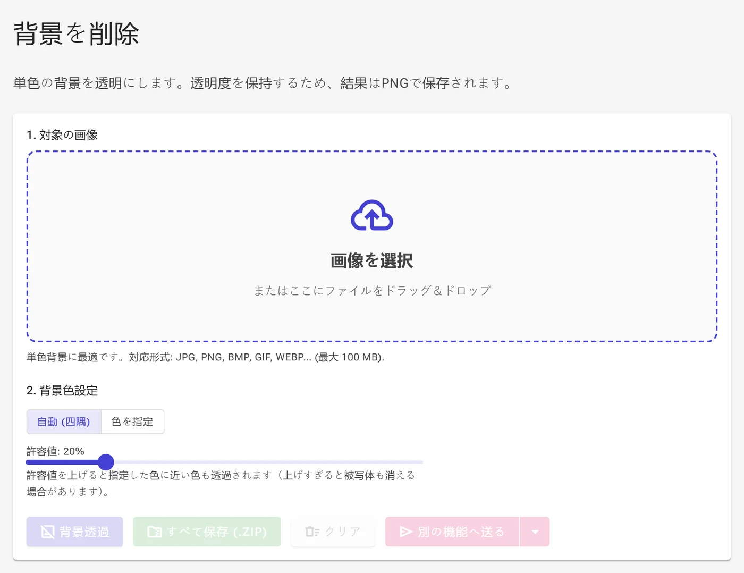Click the supported formats text with 最大 100 MB
The width and height of the screenshot is (744, 573).
205,357
